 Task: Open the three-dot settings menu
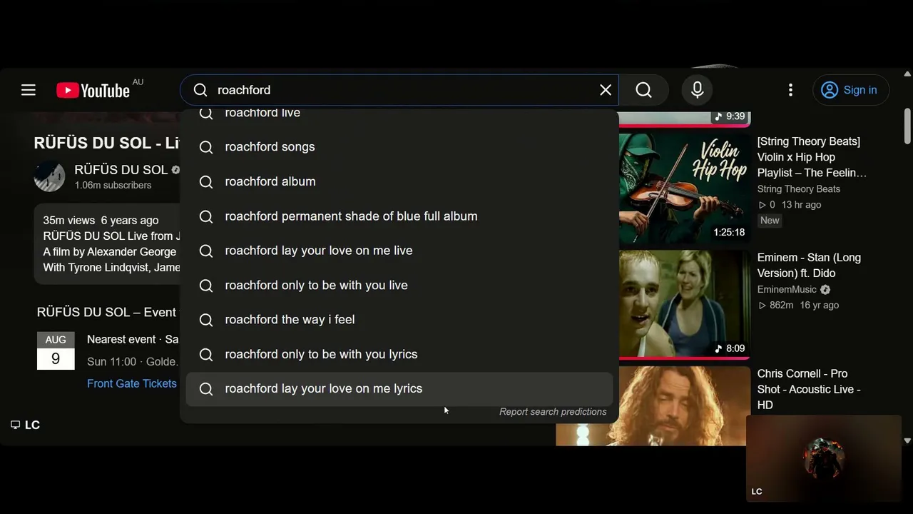click(790, 90)
